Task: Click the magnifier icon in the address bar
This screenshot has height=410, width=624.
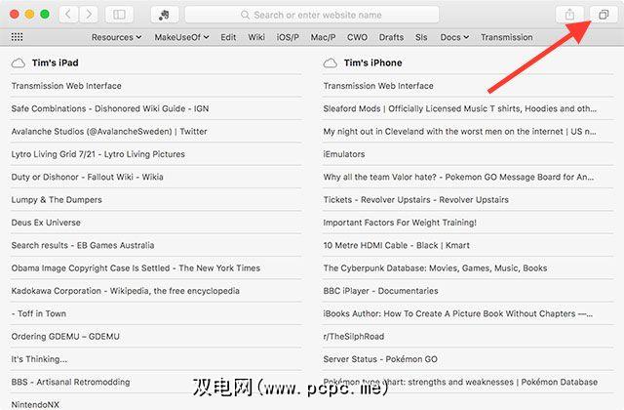Action: click(x=245, y=16)
